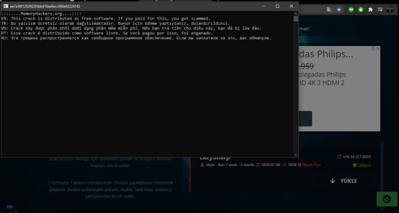Click the blue bookmark star icon
Viewport: 399px width, 213px height.
coord(339,10)
